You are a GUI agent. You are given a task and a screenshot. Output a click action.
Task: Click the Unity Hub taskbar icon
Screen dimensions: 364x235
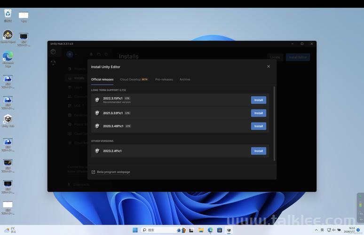[x=229, y=230]
